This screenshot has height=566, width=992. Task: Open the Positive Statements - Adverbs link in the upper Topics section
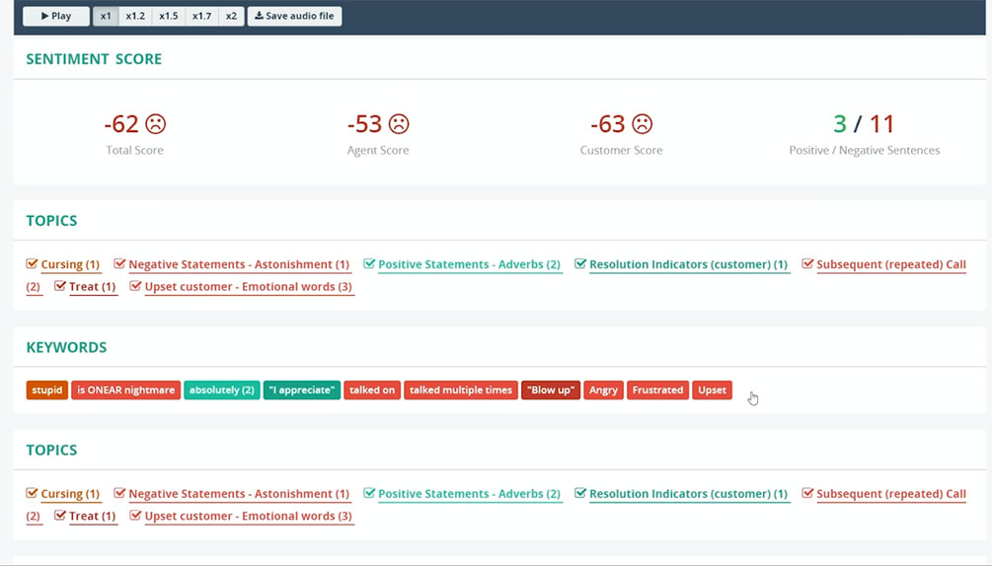pyautogui.click(x=469, y=264)
